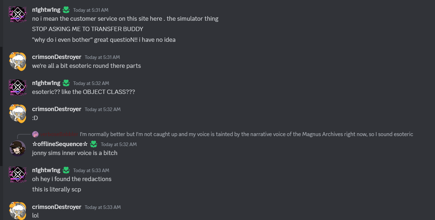Click the red username in the reply preview
The height and width of the screenshot is (220, 435).
click(59, 134)
